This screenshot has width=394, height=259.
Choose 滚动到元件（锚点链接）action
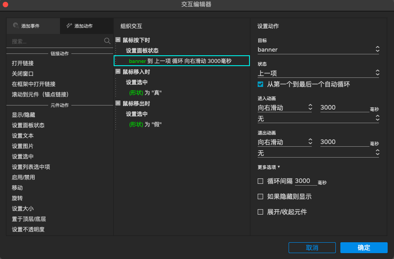(40, 95)
